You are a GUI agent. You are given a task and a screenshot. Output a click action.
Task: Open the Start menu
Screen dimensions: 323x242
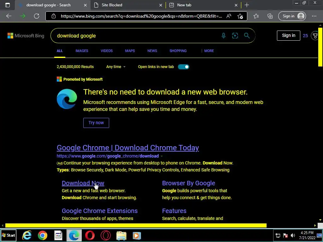[x=9, y=235]
